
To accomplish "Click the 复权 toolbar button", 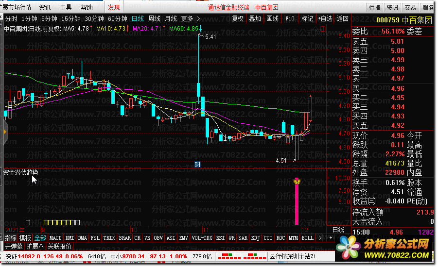I will pyautogui.click(x=237, y=19).
